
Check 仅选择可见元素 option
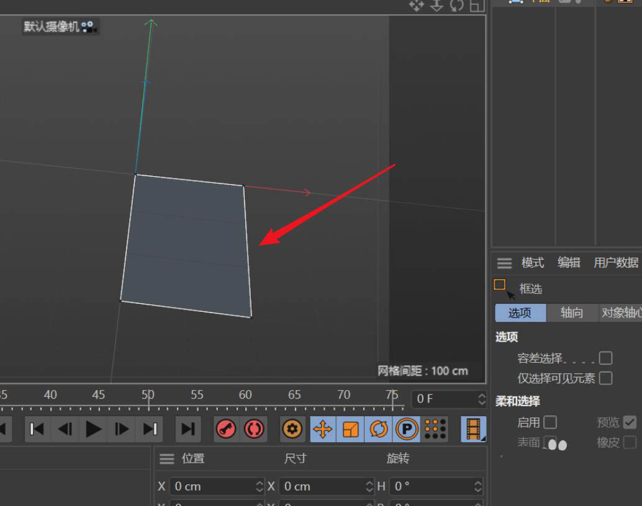(606, 379)
